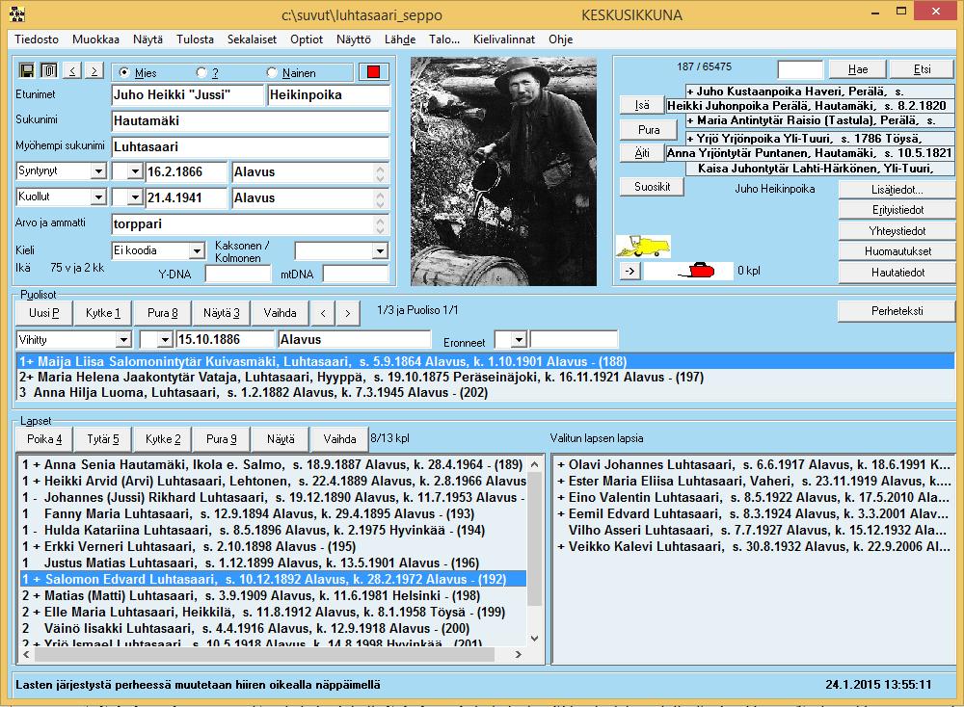The image size is (964, 707).
Task: Click the Etsi button
Action: click(x=923, y=69)
